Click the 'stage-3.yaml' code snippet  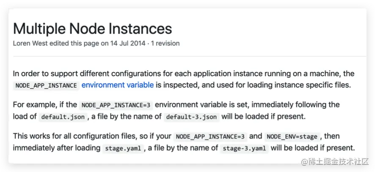click(x=244, y=148)
